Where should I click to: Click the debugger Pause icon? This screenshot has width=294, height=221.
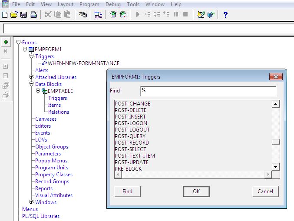pos(176,14)
